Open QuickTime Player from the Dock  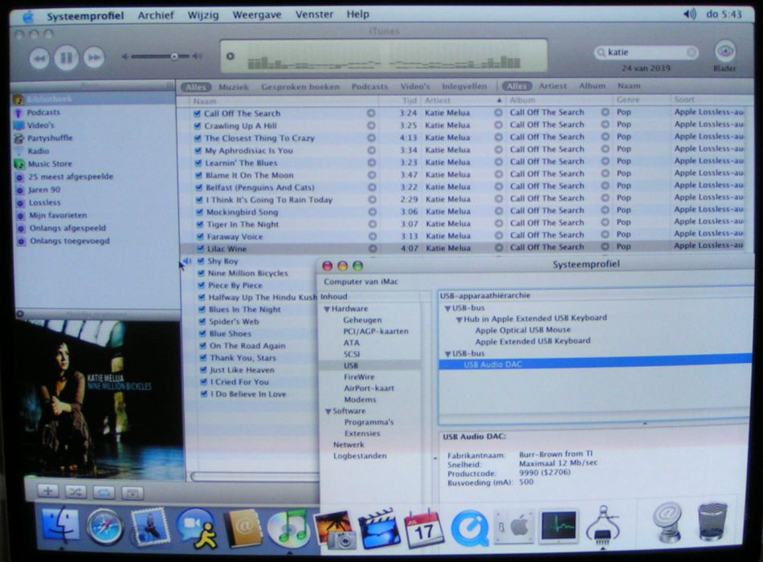(x=470, y=528)
